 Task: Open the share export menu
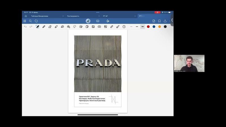click(165, 21)
